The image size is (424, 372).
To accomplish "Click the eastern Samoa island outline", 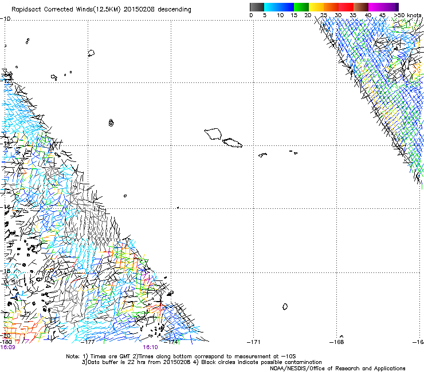I will [x=232, y=143].
